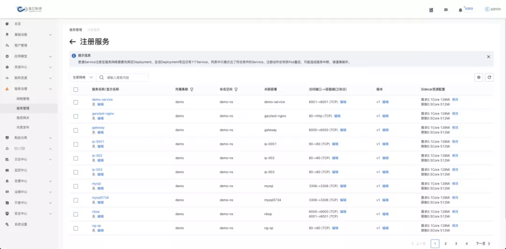This screenshot has height=249, width=506.
Task: Click the CI / CD sidebar icon
Action: [7, 149]
